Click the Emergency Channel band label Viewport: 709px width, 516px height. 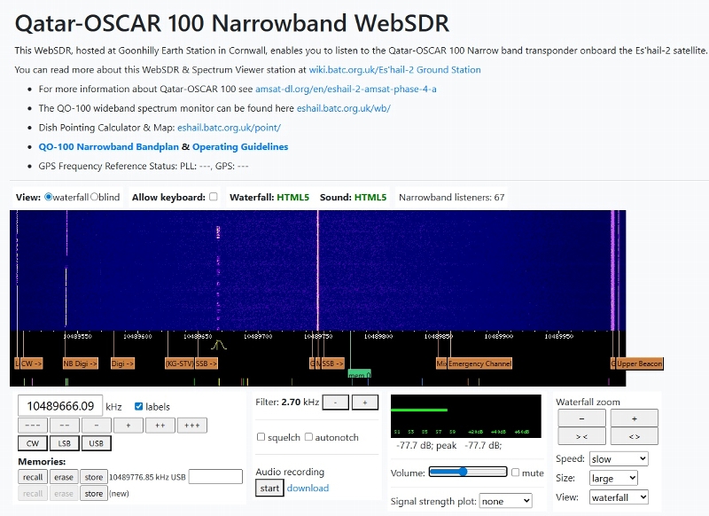pyautogui.click(x=479, y=364)
